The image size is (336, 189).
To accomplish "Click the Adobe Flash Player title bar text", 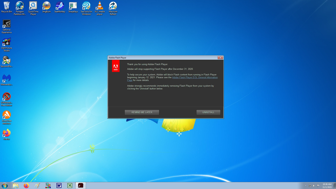I will coord(117,57).
